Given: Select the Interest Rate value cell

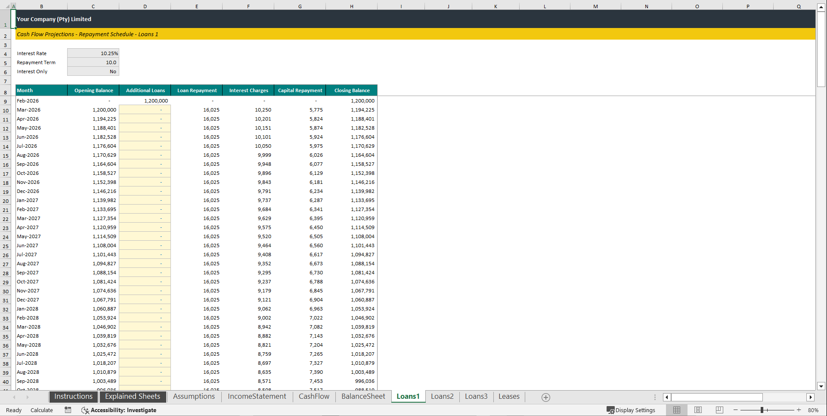Looking at the screenshot, I should 93,53.
